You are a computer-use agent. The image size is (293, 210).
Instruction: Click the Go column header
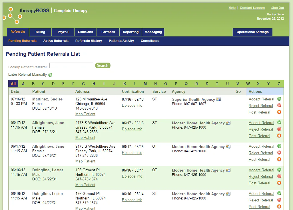click(238, 91)
